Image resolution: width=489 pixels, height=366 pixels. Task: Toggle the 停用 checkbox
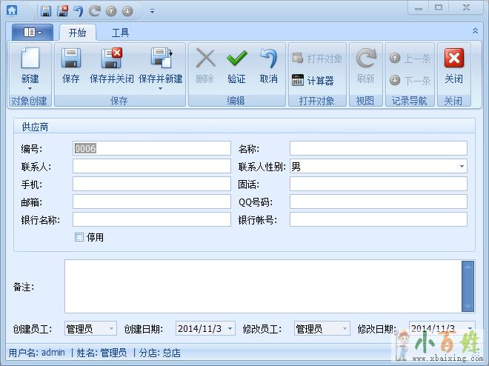click(79, 237)
